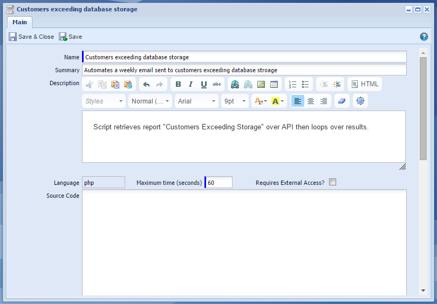
Task: Toggle editor fullscreen mode icon
Action: click(x=360, y=101)
